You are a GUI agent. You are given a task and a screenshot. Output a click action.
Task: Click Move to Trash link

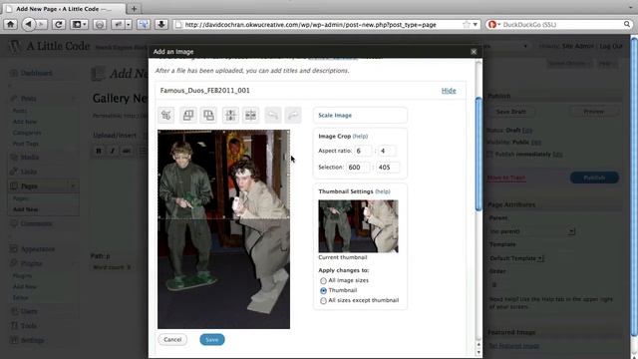506,178
